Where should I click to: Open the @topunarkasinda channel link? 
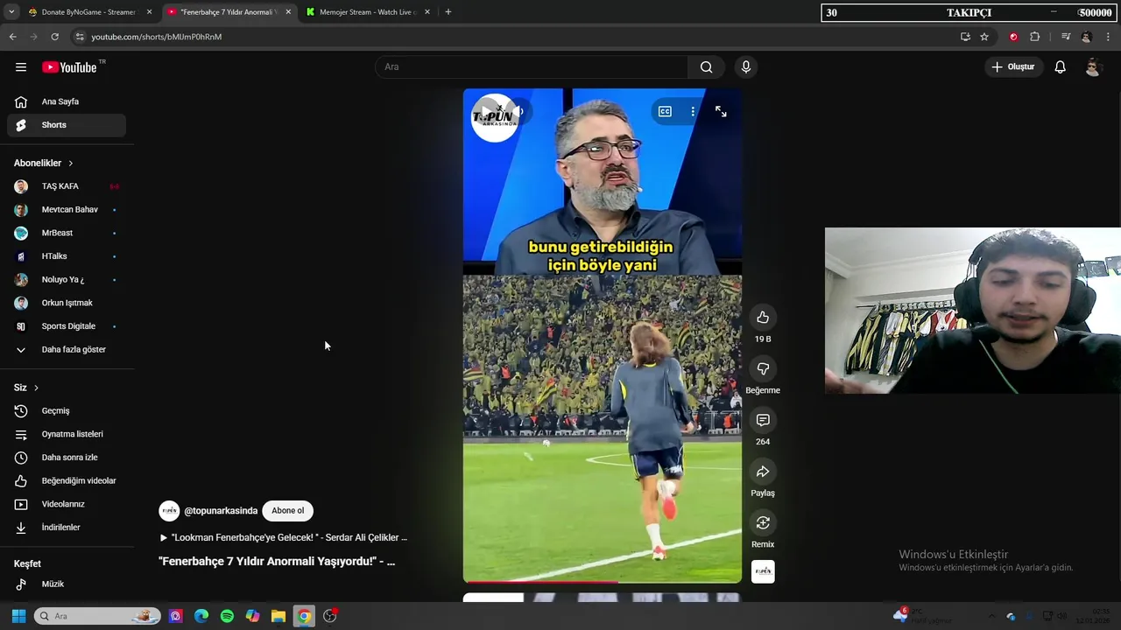[x=221, y=511]
